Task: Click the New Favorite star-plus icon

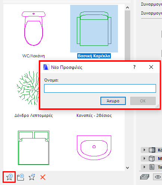Action: click(x=9, y=177)
